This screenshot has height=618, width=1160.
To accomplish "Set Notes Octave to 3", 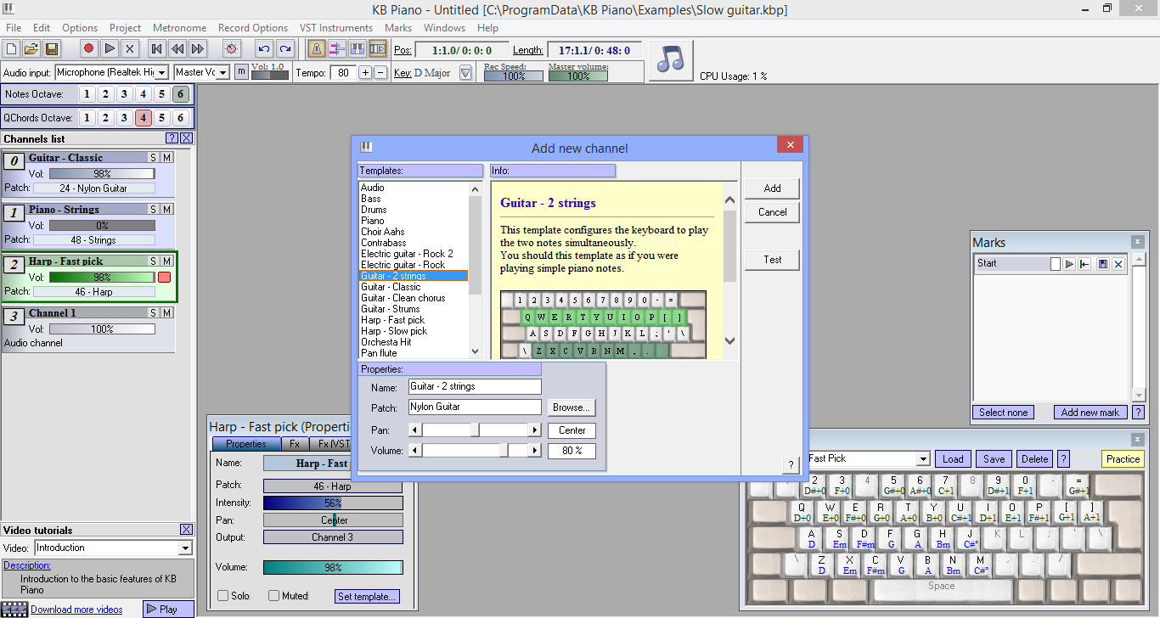I will coord(124,94).
